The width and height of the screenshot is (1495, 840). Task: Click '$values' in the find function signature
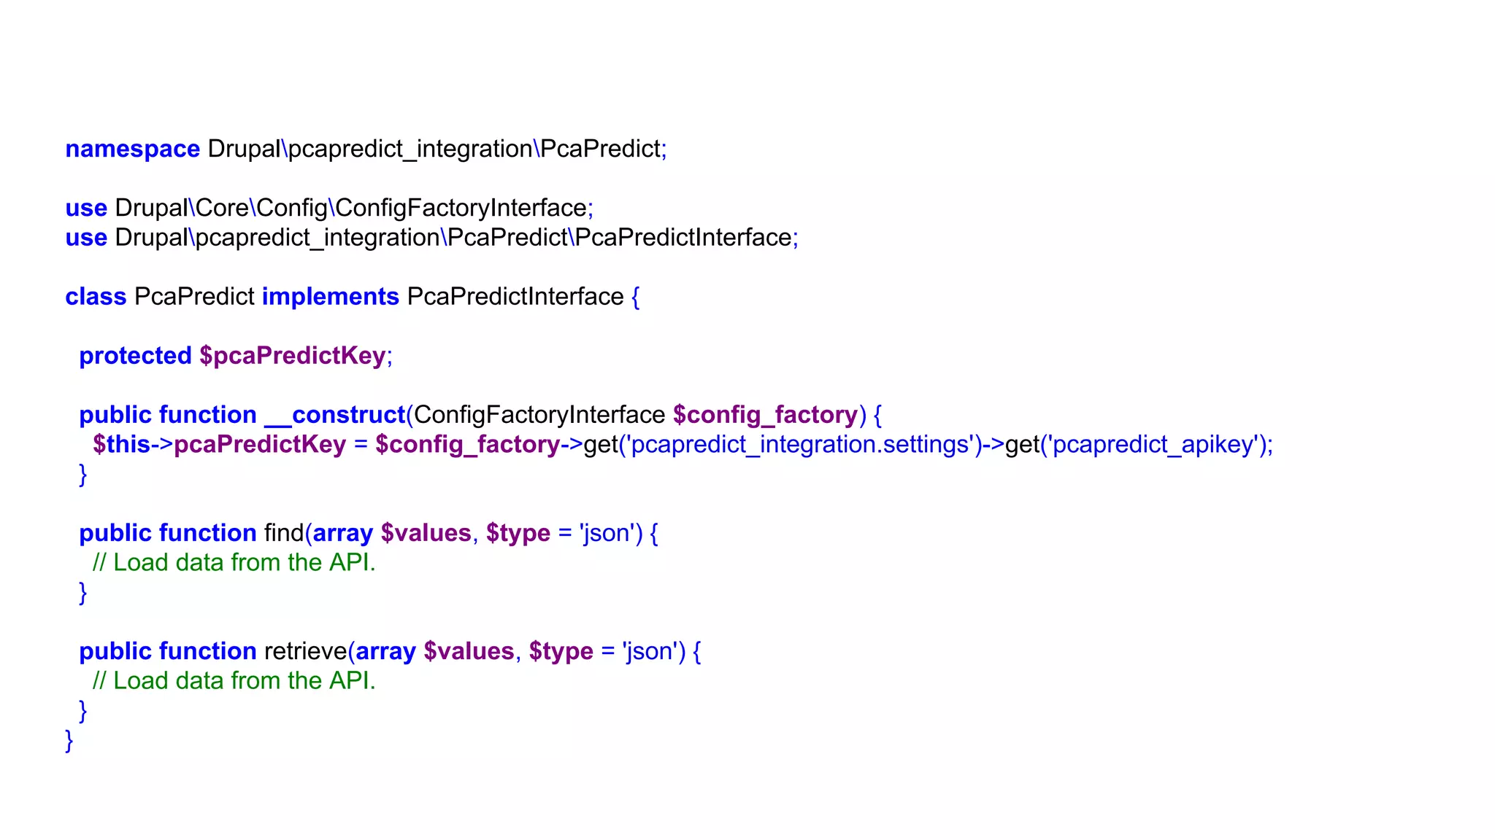tap(426, 534)
